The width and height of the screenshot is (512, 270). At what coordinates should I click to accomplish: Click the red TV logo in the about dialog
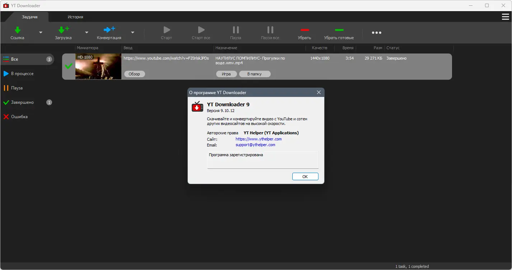197,107
